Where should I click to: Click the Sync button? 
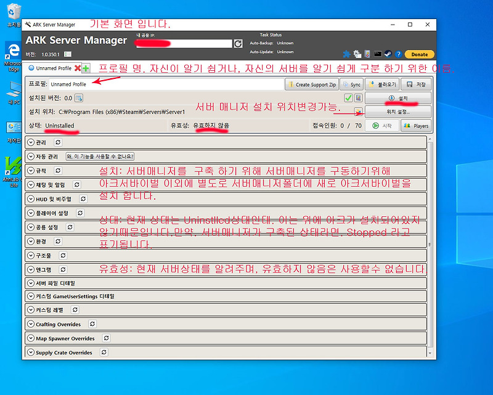pyautogui.click(x=351, y=84)
